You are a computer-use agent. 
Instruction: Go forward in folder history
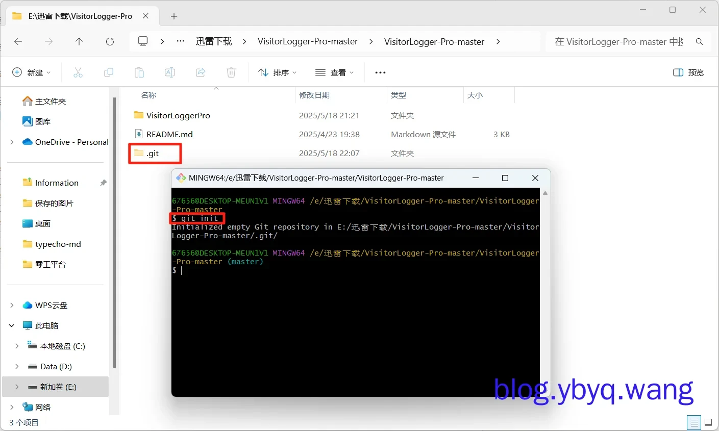pos(49,42)
